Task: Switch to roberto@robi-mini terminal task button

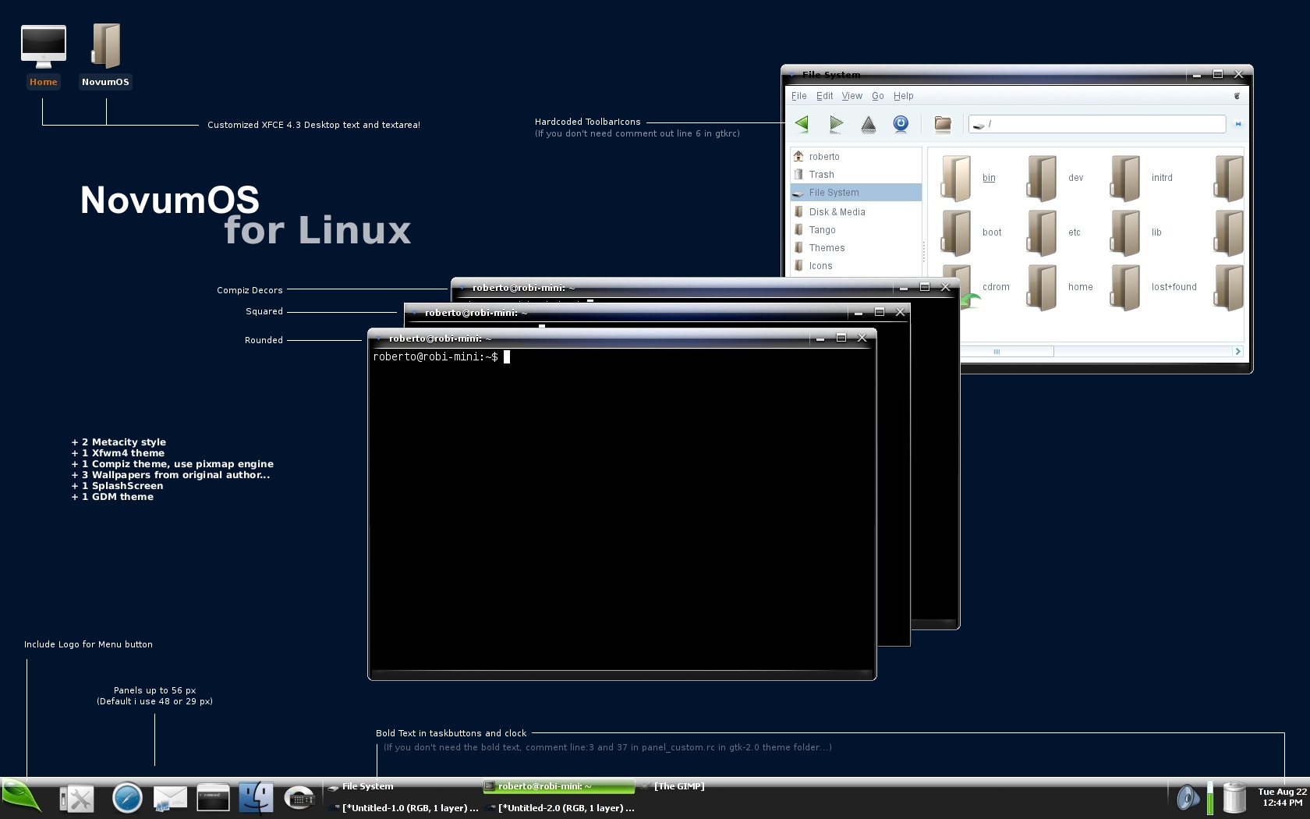Action: (559, 786)
